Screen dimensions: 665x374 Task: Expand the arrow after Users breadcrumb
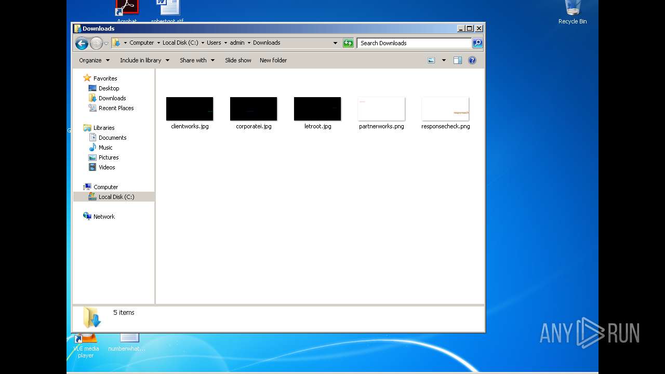[x=225, y=43]
